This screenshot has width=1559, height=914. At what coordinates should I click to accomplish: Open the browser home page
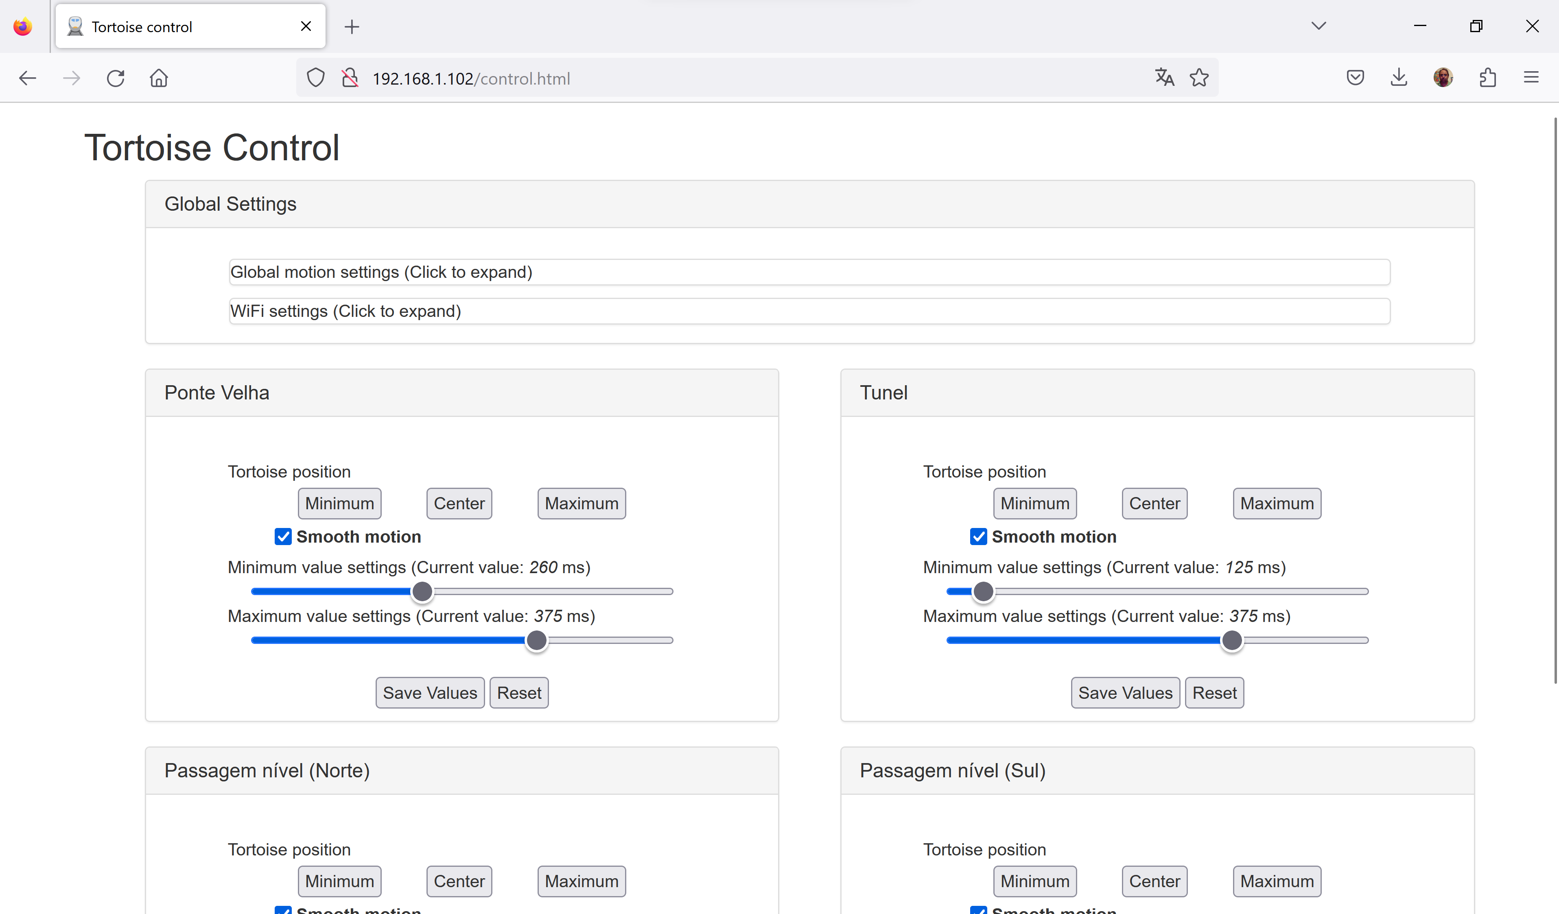click(x=159, y=79)
